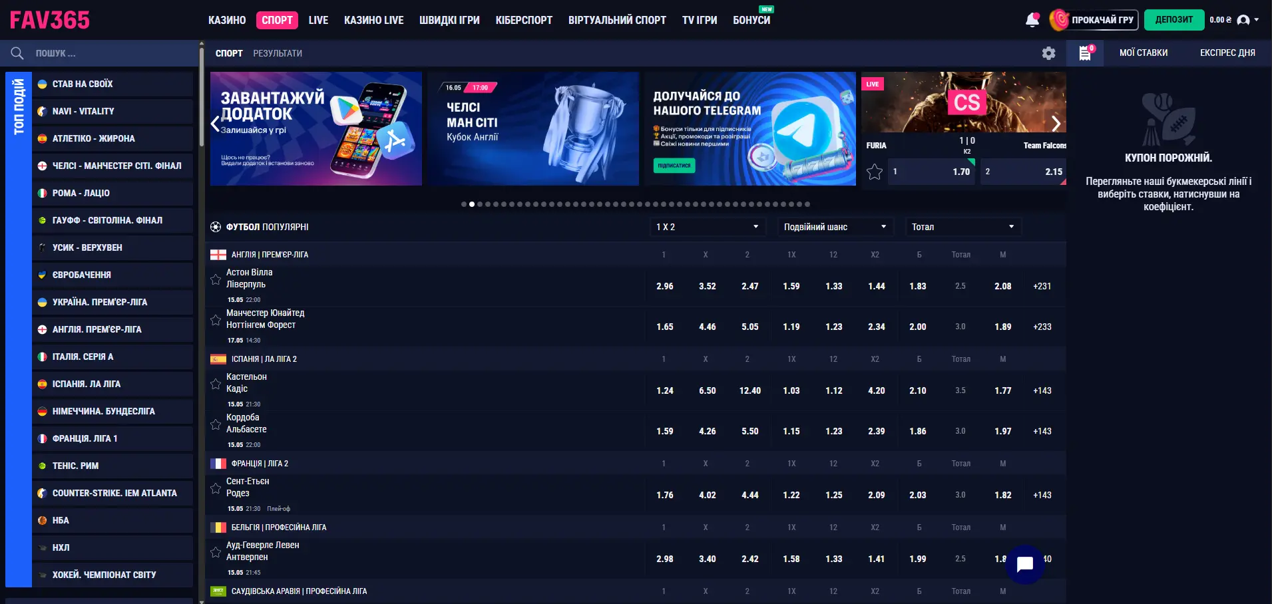
Task: Open the КАЗИНО menu
Action: point(227,20)
